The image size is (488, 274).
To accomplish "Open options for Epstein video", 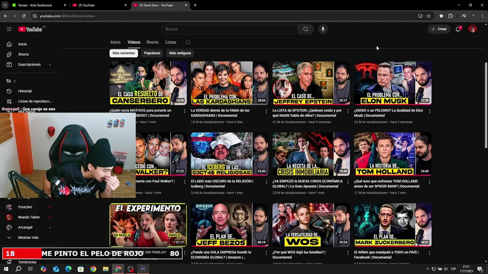I will 348,111.
